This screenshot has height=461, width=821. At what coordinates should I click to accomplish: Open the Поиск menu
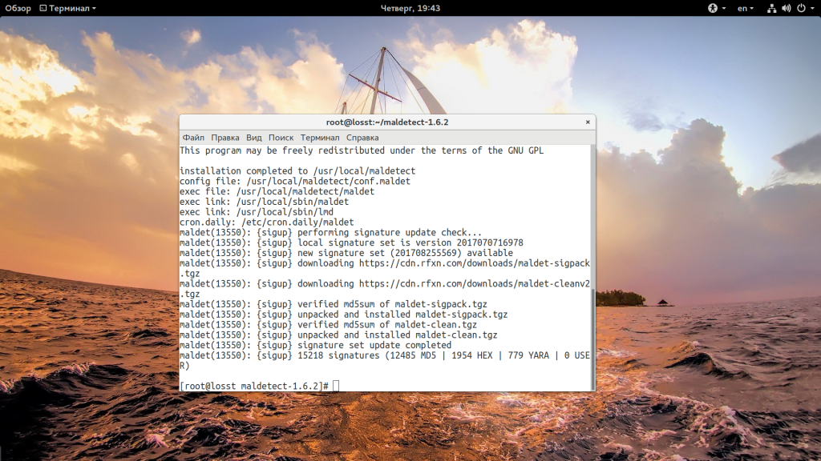click(281, 138)
